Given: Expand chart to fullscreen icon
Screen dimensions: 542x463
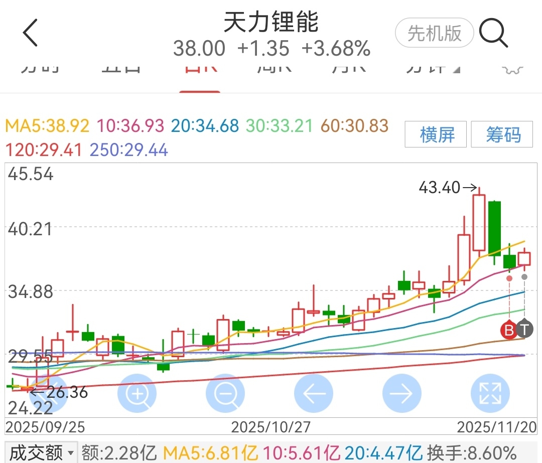Looking at the screenshot, I should (x=490, y=393).
